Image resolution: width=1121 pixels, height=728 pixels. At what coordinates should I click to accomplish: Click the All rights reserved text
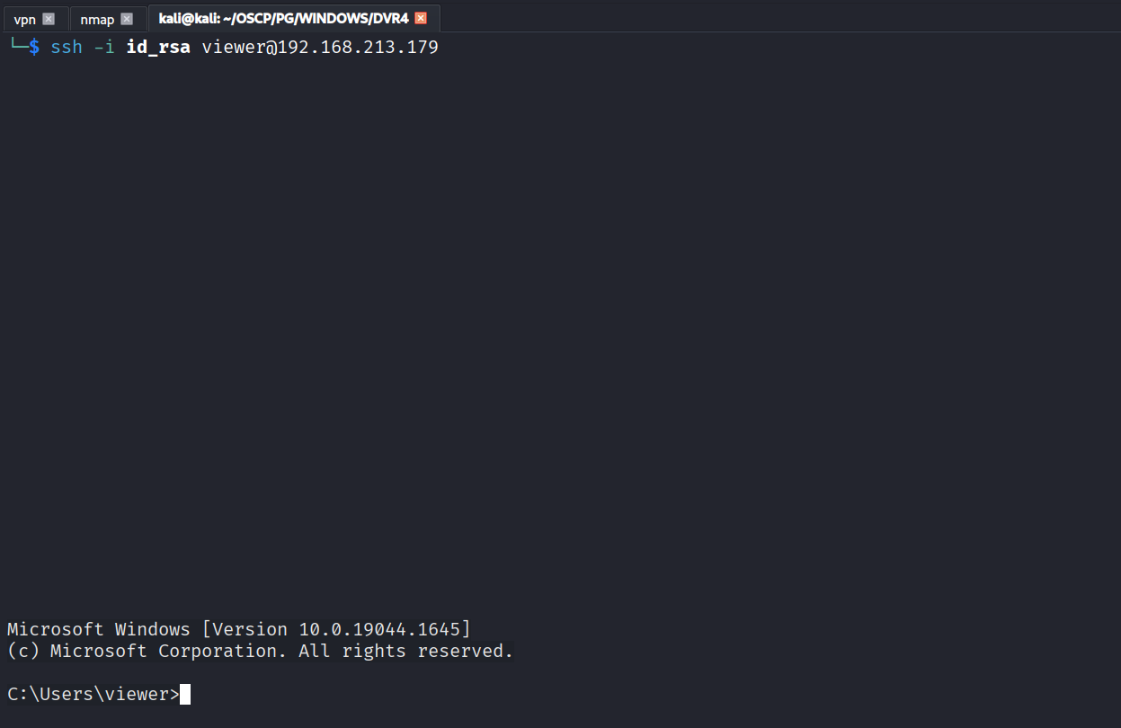[405, 651]
